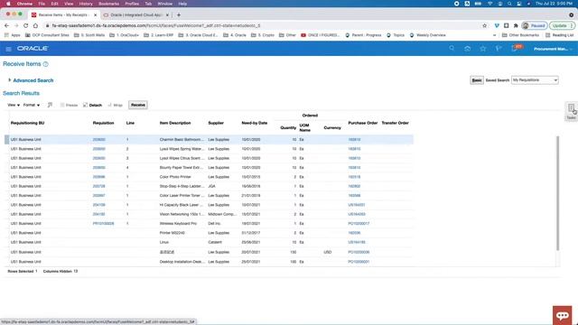Sort by the Need-by Date column header

pyautogui.click(x=255, y=123)
